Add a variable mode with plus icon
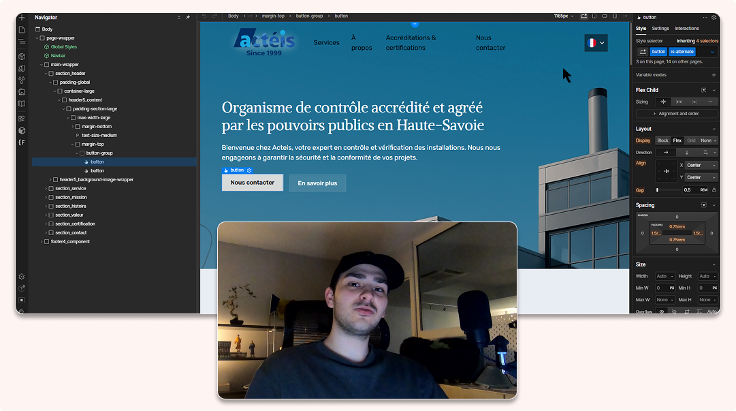The height and width of the screenshot is (411, 736). click(714, 75)
